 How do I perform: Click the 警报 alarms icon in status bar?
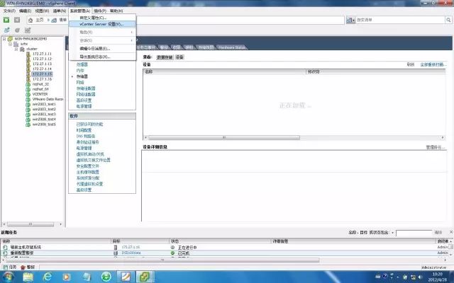pyautogui.click(x=23, y=267)
